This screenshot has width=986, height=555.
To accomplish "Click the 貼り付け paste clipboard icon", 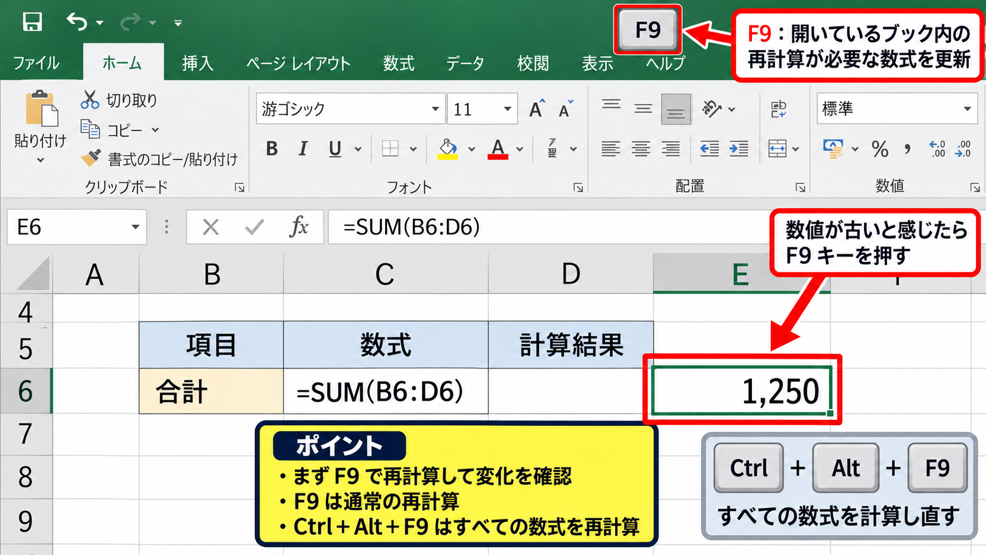I will pyautogui.click(x=41, y=109).
